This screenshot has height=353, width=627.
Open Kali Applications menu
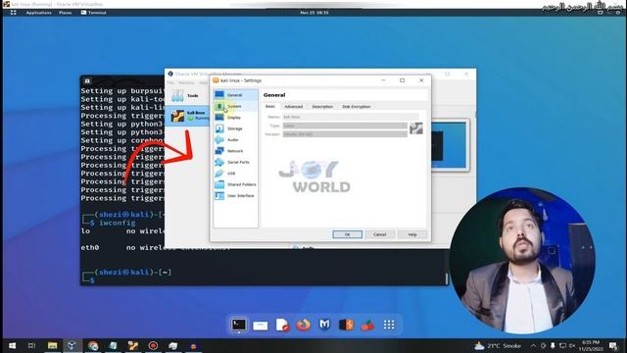[x=39, y=13]
